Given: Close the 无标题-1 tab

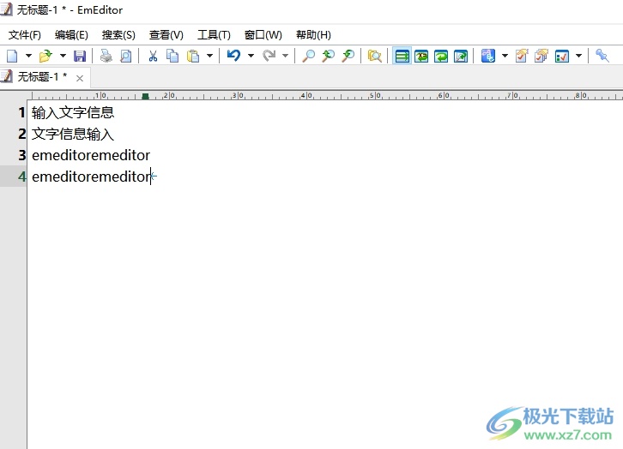Looking at the screenshot, I should pyautogui.click(x=80, y=78).
